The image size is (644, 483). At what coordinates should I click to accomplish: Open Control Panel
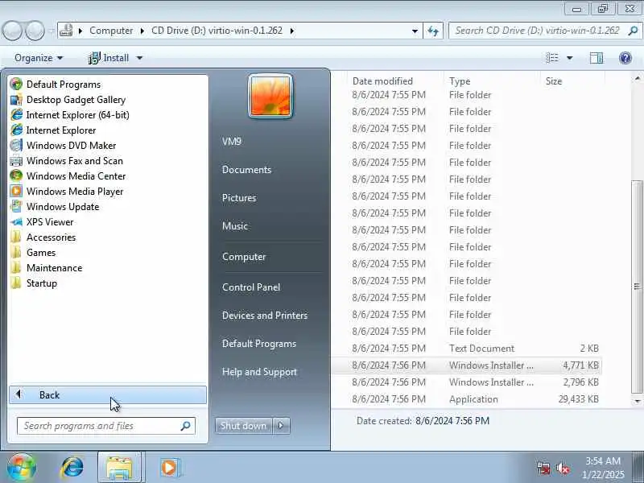[251, 287]
